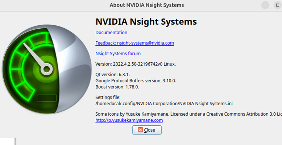Select the Version 2022.4.2.50 text line
Viewport: 282px width, 145px height.
[136, 64]
